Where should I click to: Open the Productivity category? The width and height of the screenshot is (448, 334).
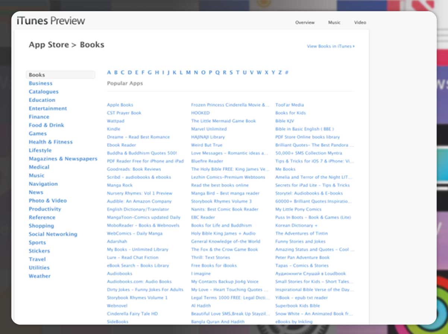(x=45, y=209)
